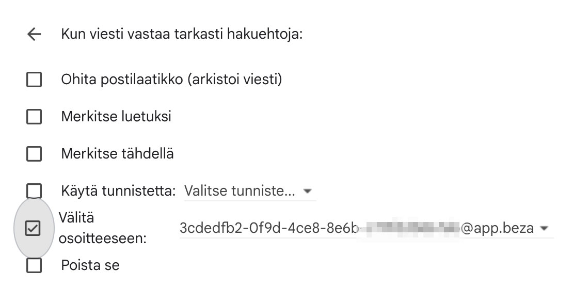Click the arrow beside Valitse tunniste

tap(308, 191)
